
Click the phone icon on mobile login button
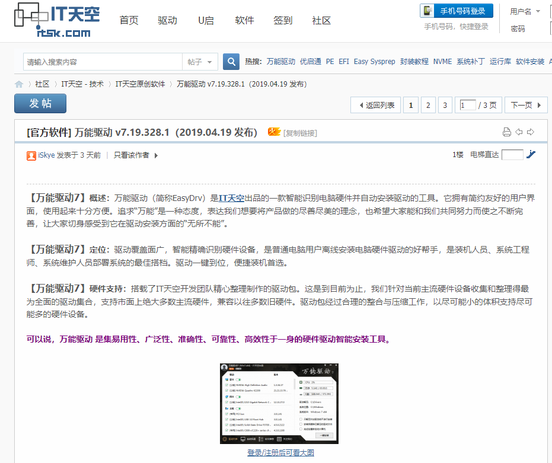(x=427, y=11)
